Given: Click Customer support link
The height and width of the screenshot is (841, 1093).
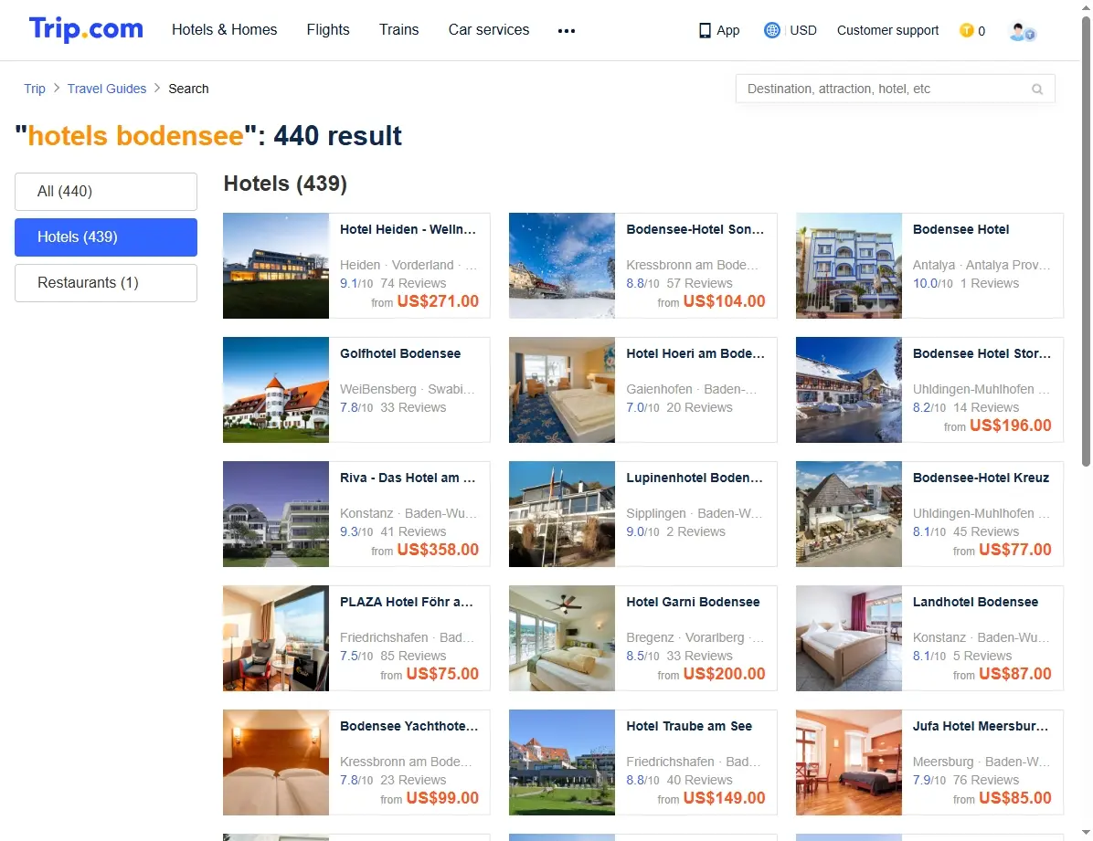Looking at the screenshot, I should tap(887, 30).
